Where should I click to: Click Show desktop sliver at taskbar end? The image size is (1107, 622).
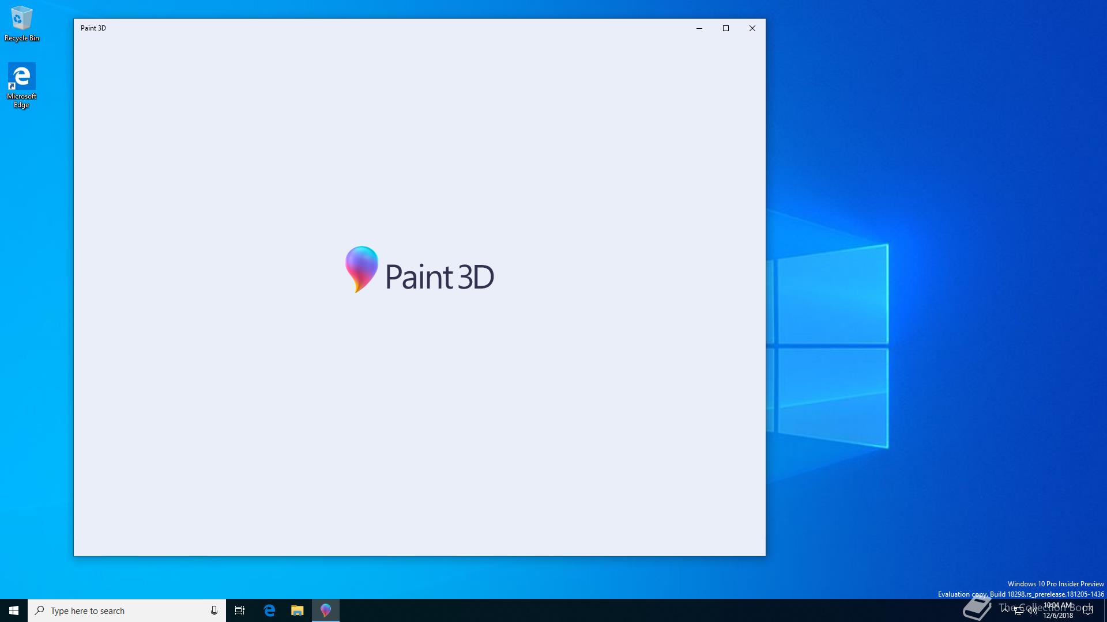point(1105,610)
